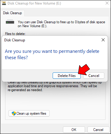Image resolution: width=111 pixels, height=134 pixels.
Task: Click OK at the bottom of the window
Action: pos(74,130)
